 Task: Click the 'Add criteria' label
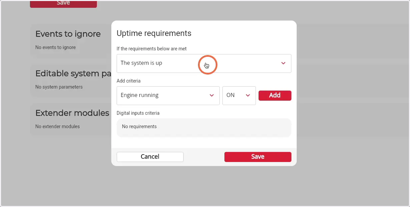[128, 81]
